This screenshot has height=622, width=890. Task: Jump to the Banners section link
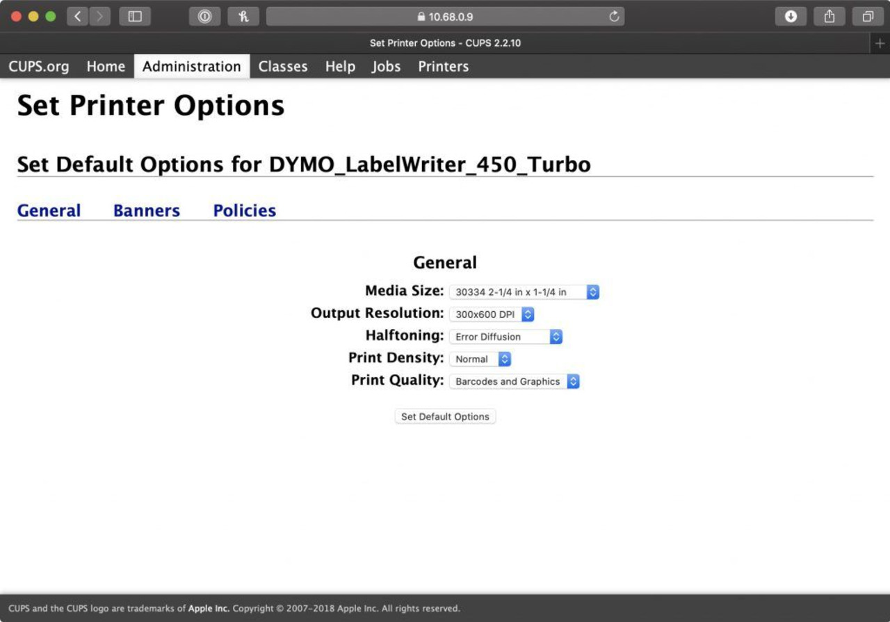click(x=147, y=210)
